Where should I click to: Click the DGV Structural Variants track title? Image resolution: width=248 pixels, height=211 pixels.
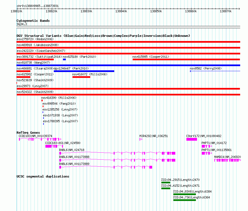click(x=103, y=36)
